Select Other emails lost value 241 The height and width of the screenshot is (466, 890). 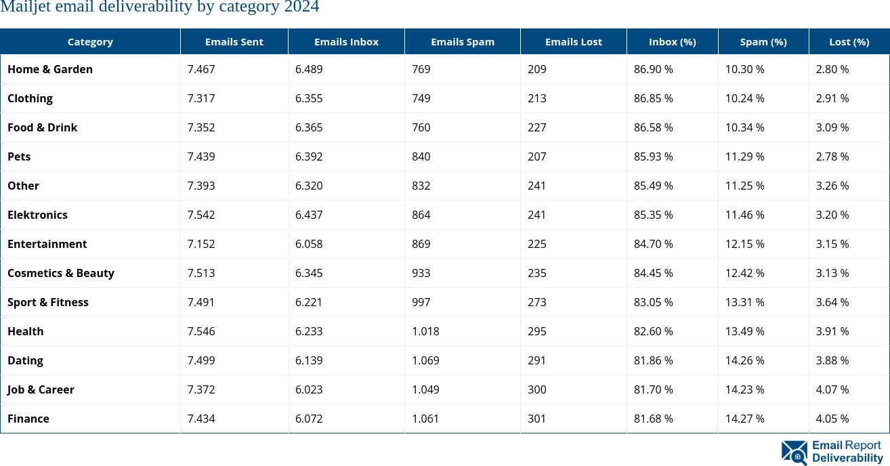pyautogui.click(x=537, y=186)
